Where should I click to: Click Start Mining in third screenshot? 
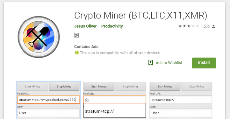pos(165,87)
